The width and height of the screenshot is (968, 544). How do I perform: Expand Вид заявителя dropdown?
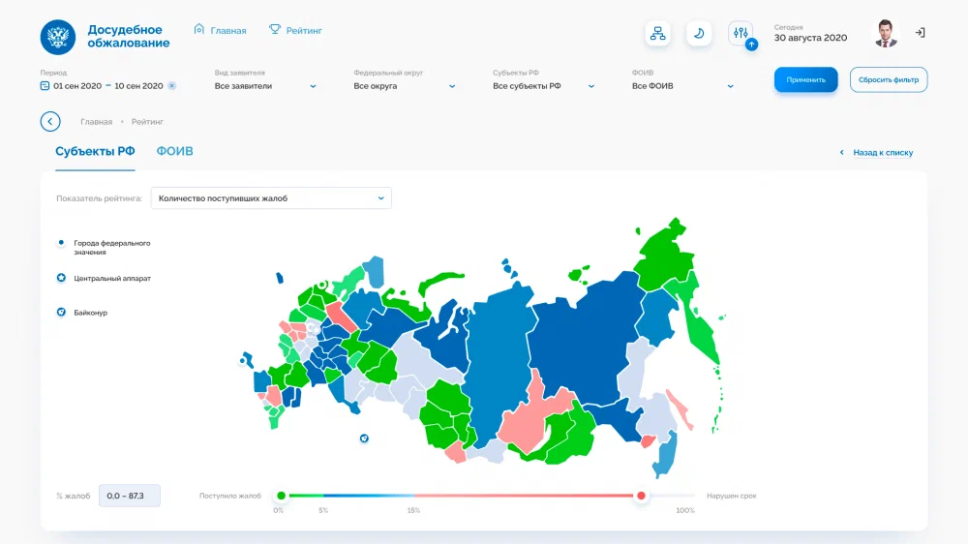click(x=265, y=86)
